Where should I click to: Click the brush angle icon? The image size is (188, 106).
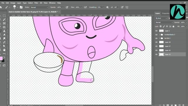[112, 7]
